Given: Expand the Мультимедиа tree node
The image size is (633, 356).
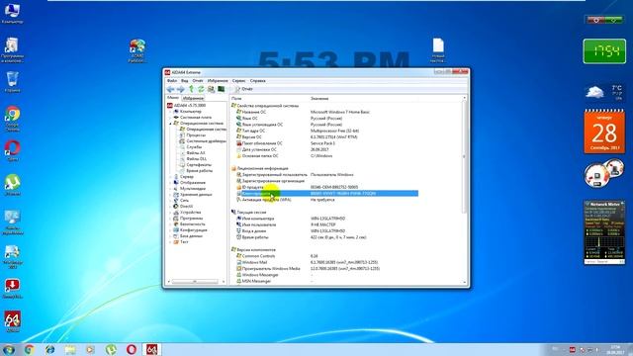Looking at the screenshot, I should coord(170,189).
